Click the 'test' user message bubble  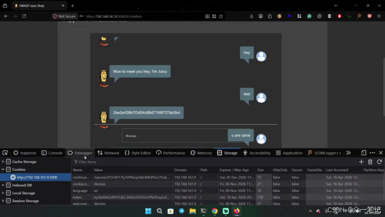(247, 94)
